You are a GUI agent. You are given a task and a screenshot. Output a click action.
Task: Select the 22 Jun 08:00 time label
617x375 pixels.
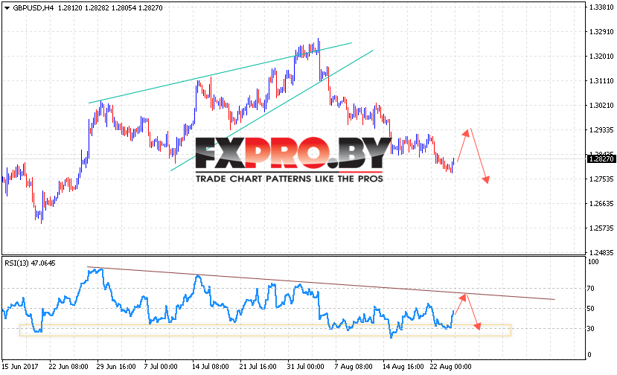click(x=68, y=367)
